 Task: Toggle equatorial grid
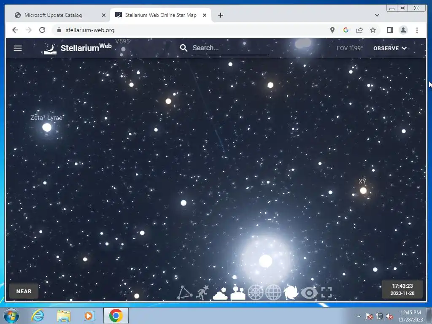[x=273, y=292]
